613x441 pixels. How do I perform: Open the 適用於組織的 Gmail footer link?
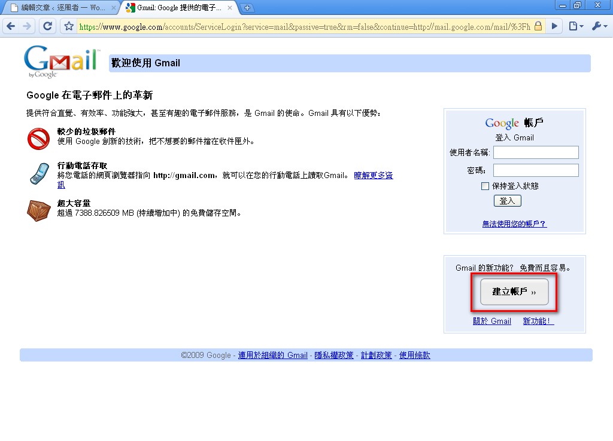point(273,355)
